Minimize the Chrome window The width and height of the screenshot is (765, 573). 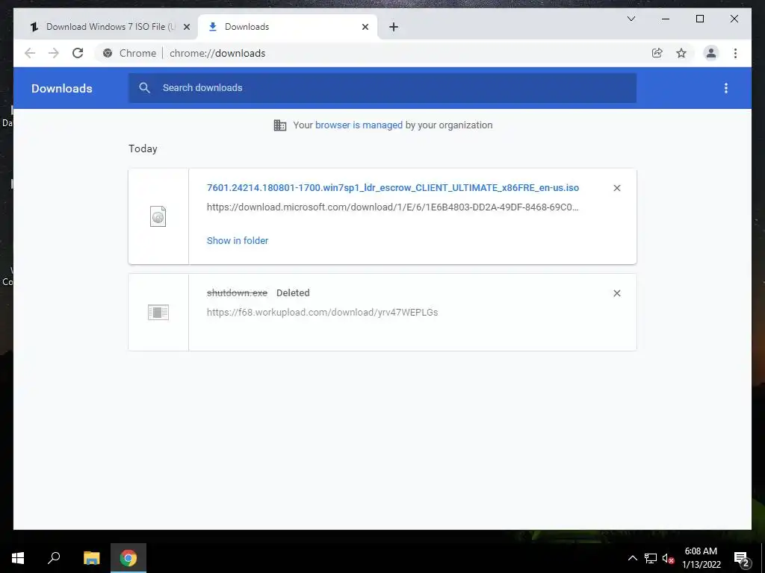pyautogui.click(x=666, y=19)
